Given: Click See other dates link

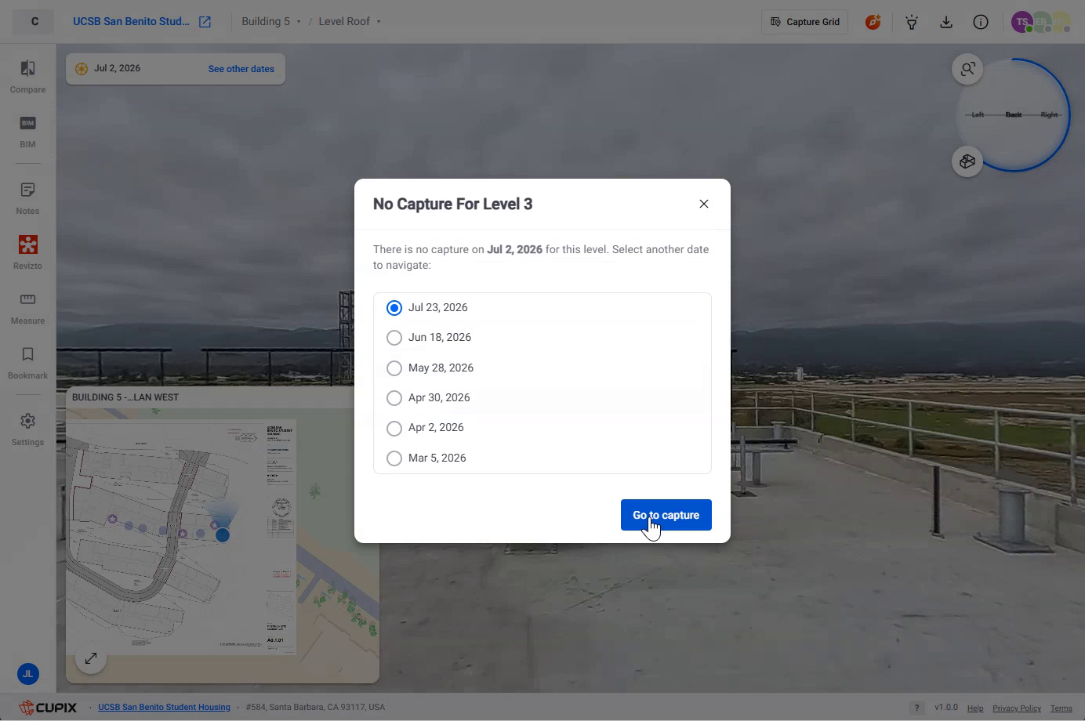Looking at the screenshot, I should (x=241, y=69).
